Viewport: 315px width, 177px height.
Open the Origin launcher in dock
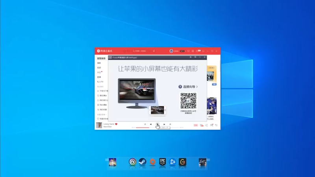tap(152, 162)
